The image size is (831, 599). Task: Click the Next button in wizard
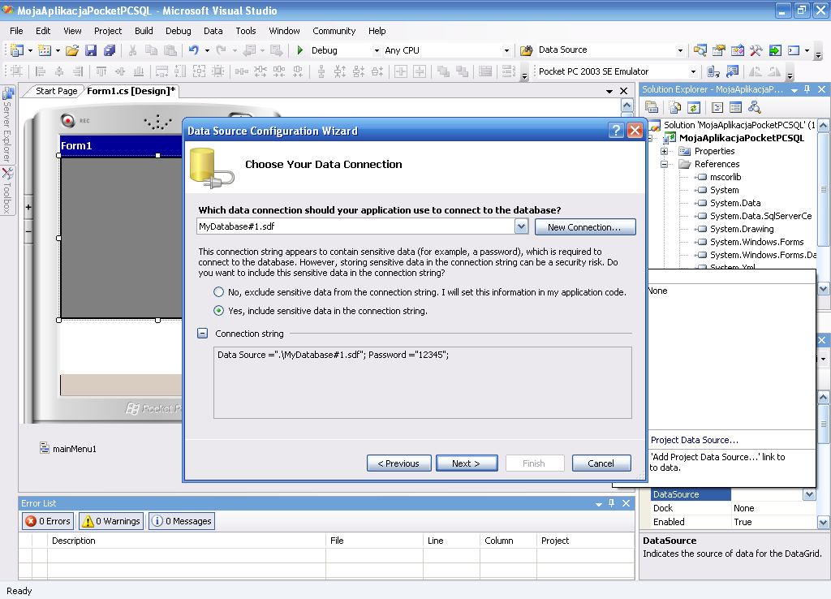(467, 463)
